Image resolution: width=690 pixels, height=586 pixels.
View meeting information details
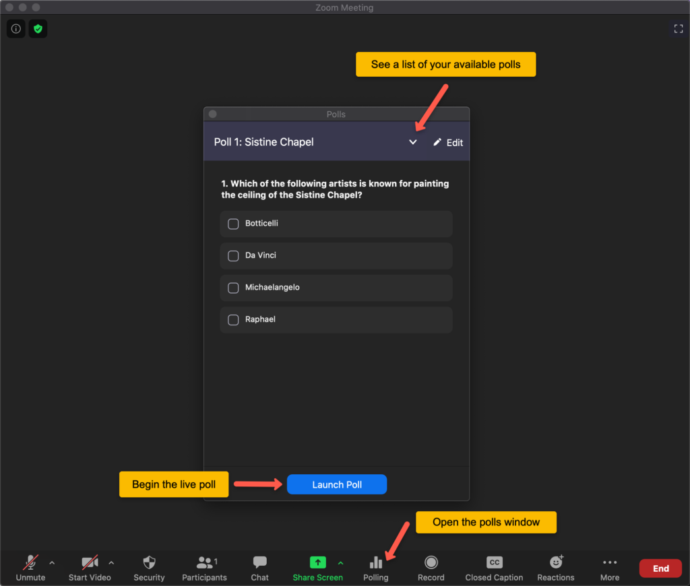point(15,28)
